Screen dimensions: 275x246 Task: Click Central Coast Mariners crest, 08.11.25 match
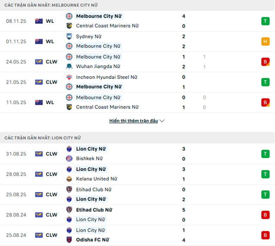point(69,26)
